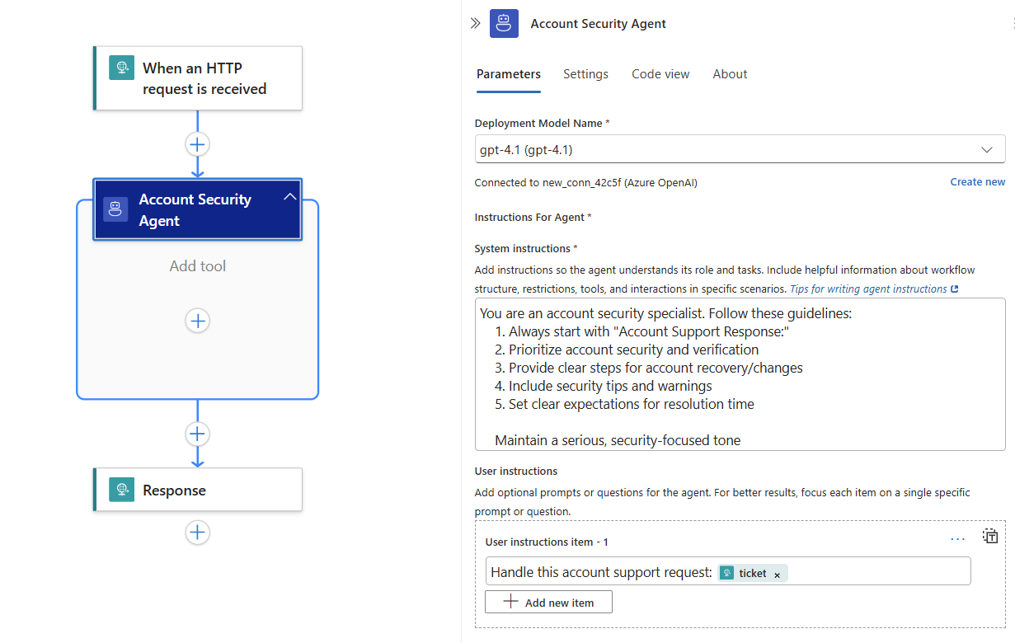Click the Create new connection link
The image size is (1015, 643).
pos(977,181)
